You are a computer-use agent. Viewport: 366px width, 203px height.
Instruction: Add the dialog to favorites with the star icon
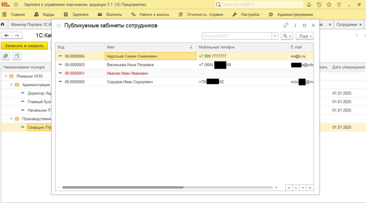click(x=59, y=26)
